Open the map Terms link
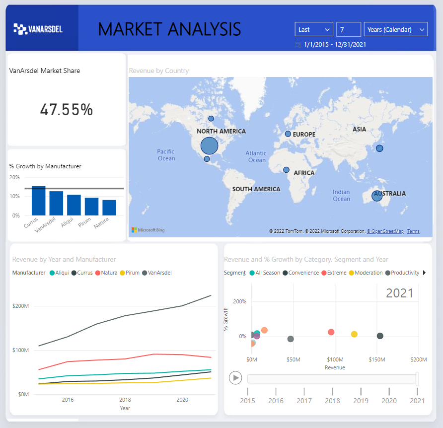 [413, 231]
